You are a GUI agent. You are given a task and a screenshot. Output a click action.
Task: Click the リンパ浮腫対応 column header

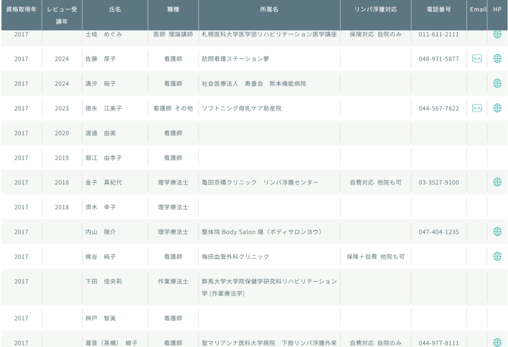tap(376, 9)
